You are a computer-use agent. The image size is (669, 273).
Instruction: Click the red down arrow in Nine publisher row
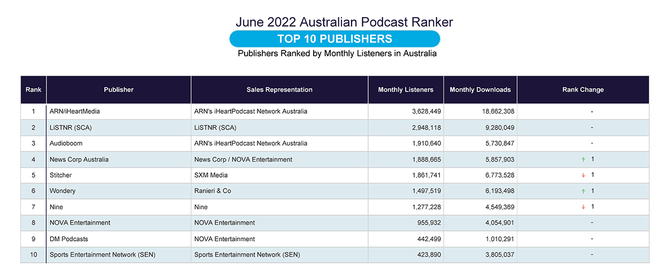(x=583, y=207)
